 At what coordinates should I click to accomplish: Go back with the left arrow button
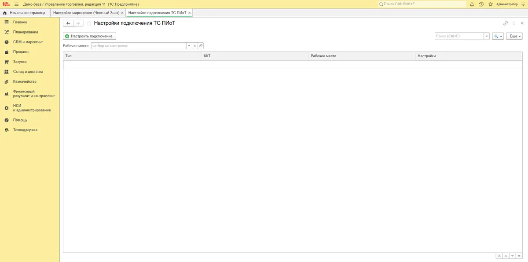pos(68,23)
